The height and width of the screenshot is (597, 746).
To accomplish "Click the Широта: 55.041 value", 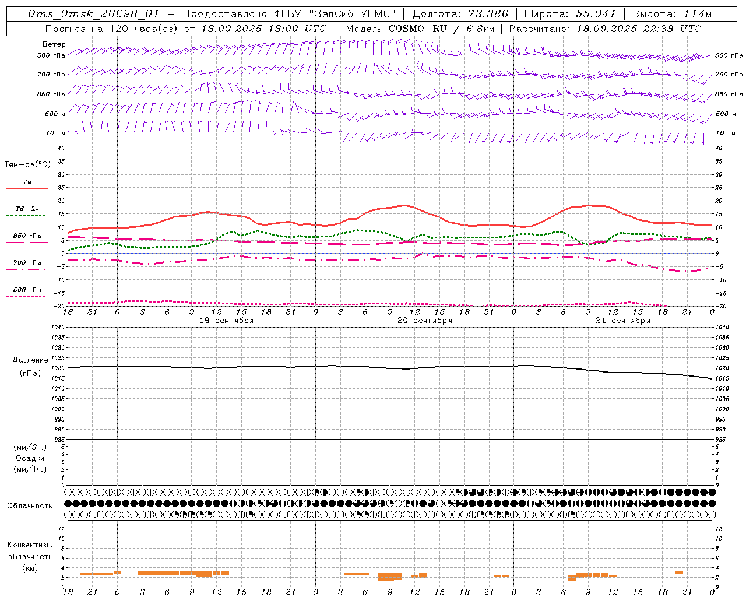I will pyautogui.click(x=570, y=14).
